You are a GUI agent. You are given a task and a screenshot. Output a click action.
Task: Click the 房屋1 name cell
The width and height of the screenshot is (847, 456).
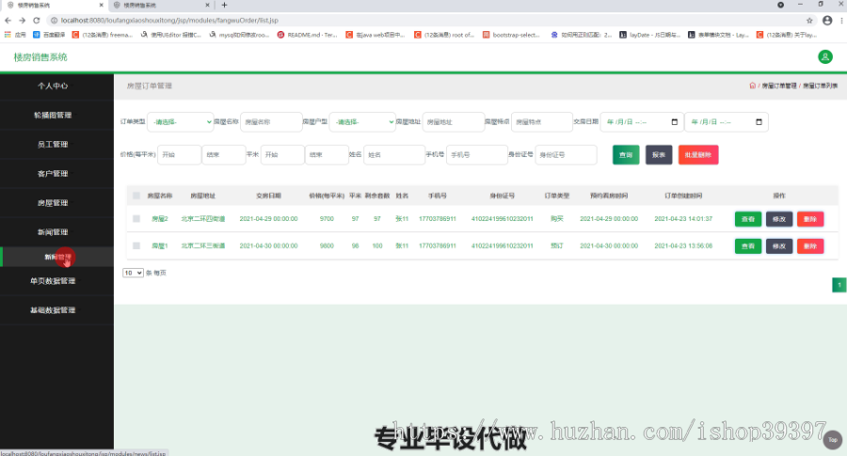[159, 245]
